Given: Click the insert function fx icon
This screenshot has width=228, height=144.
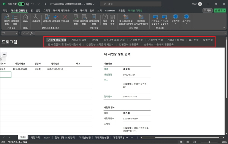Looking at the screenshot, I should (x=32, y=33).
